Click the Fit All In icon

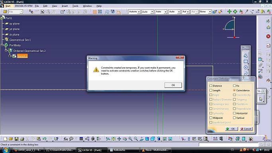coord(113,139)
